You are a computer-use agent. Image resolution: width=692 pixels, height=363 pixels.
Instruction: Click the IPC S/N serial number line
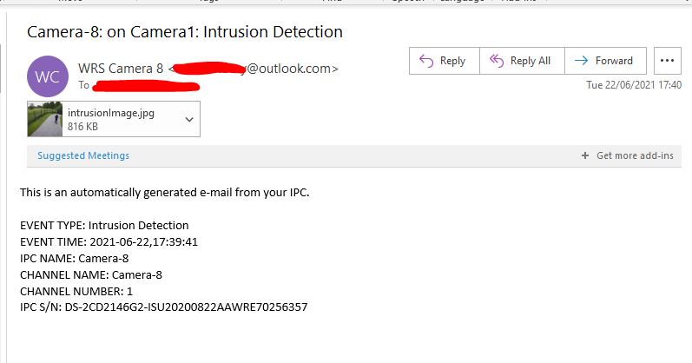[164, 307]
